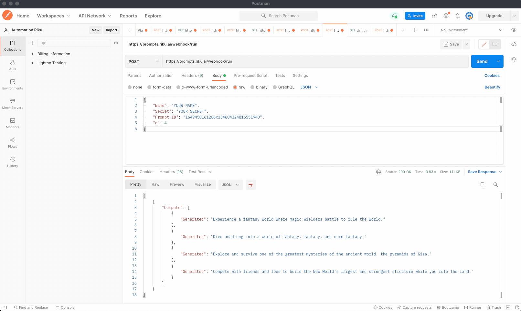Open the Save button dropdown arrow
Viewport: 521px width, 311px height.
(466, 44)
